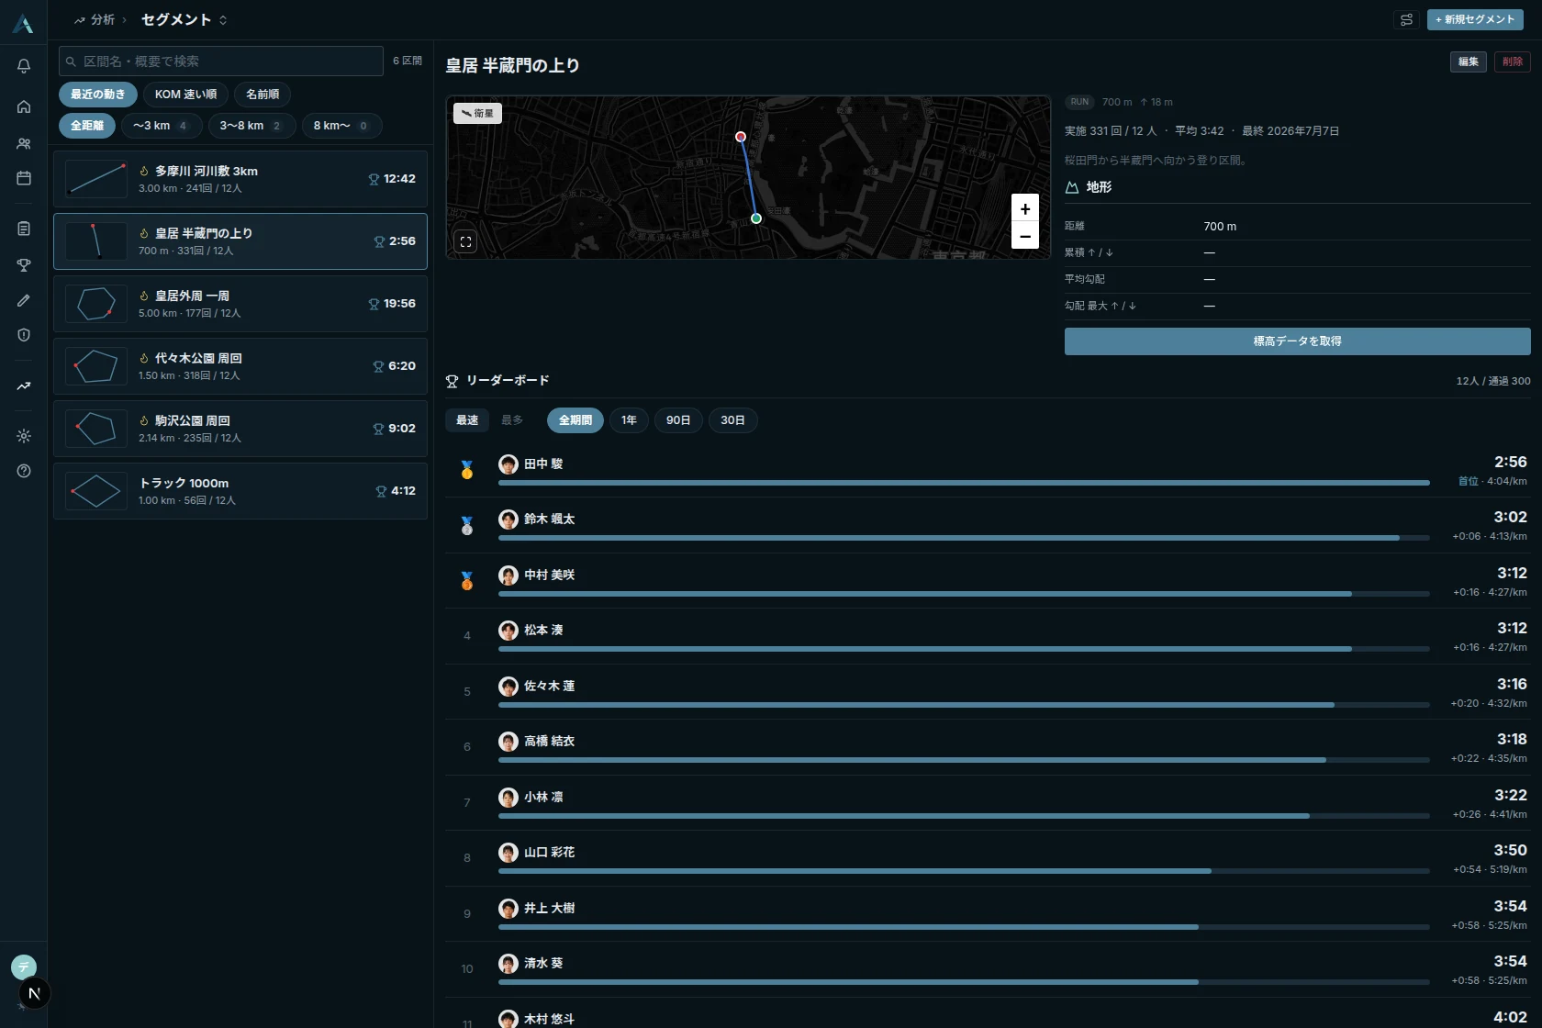Viewport: 1542px width, 1028px height.
Task: Open pencil edit icon in sidebar
Action: coord(24,300)
